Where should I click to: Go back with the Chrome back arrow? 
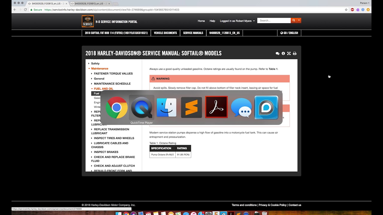pyautogui.click(x=15, y=10)
